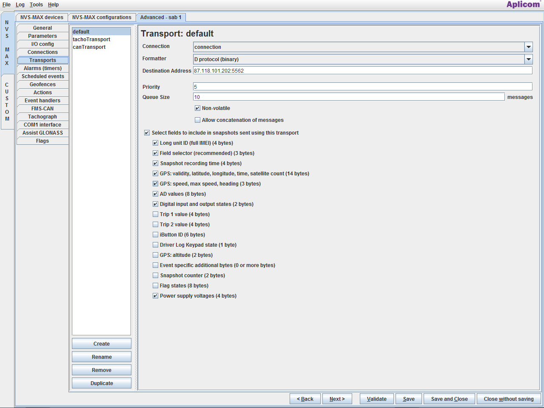This screenshot has width=544, height=408.
Task: Open the Geofences section
Action: coord(43,84)
